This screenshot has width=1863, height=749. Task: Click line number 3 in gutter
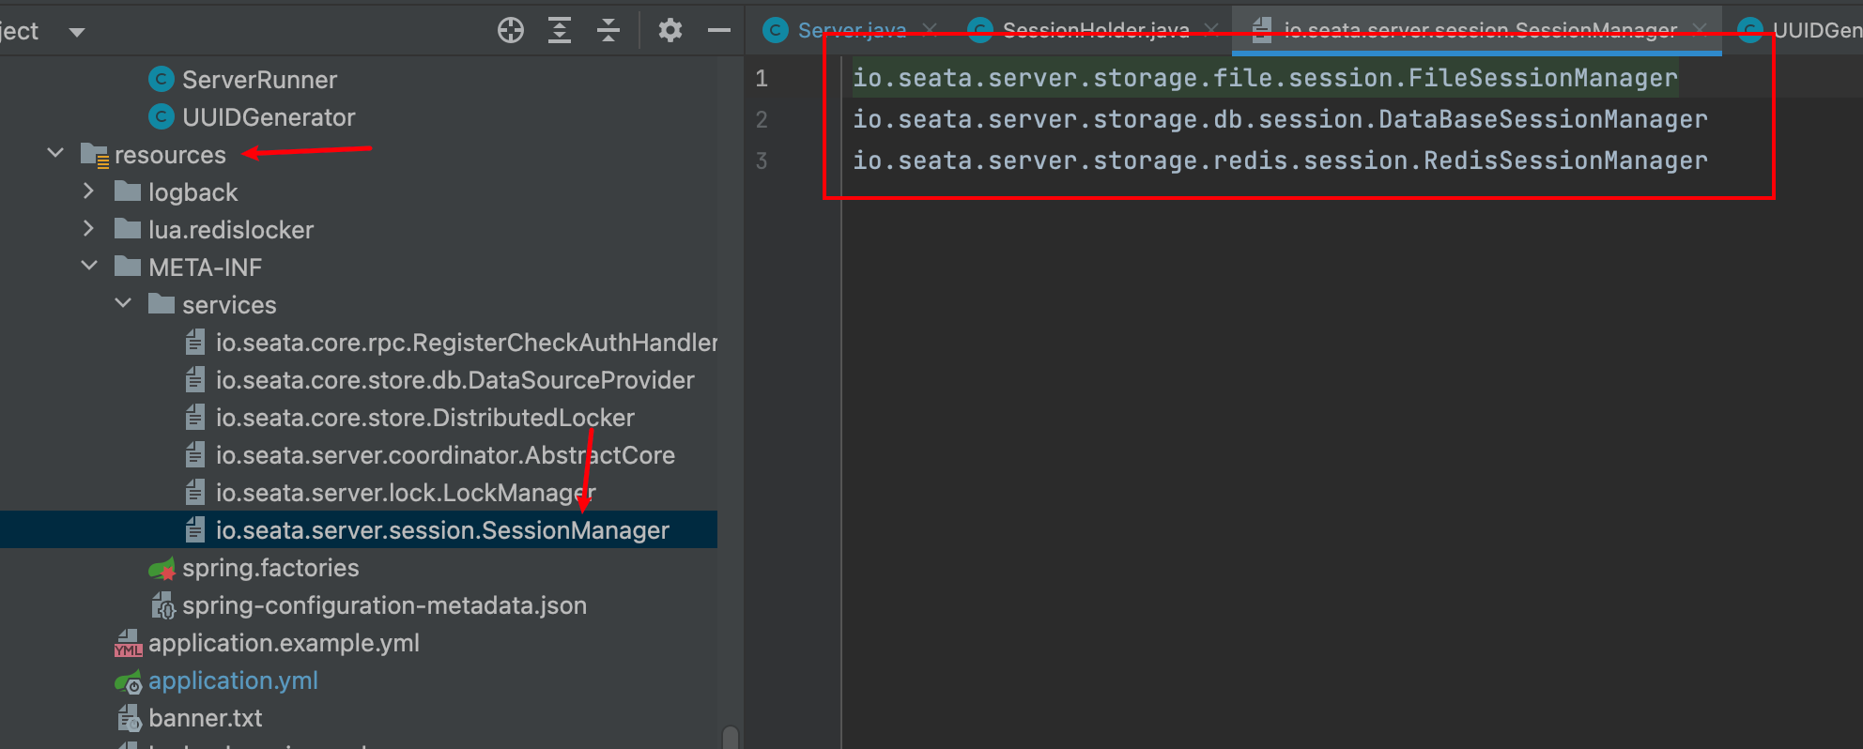tap(762, 160)
